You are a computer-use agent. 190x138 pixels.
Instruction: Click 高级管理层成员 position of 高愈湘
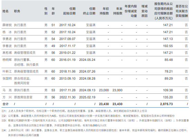25,53
